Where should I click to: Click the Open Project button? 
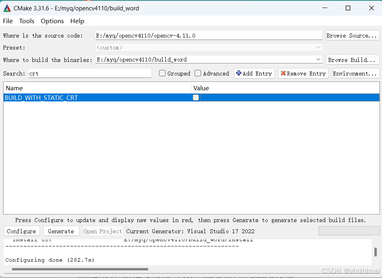click(x=103, y=231)
